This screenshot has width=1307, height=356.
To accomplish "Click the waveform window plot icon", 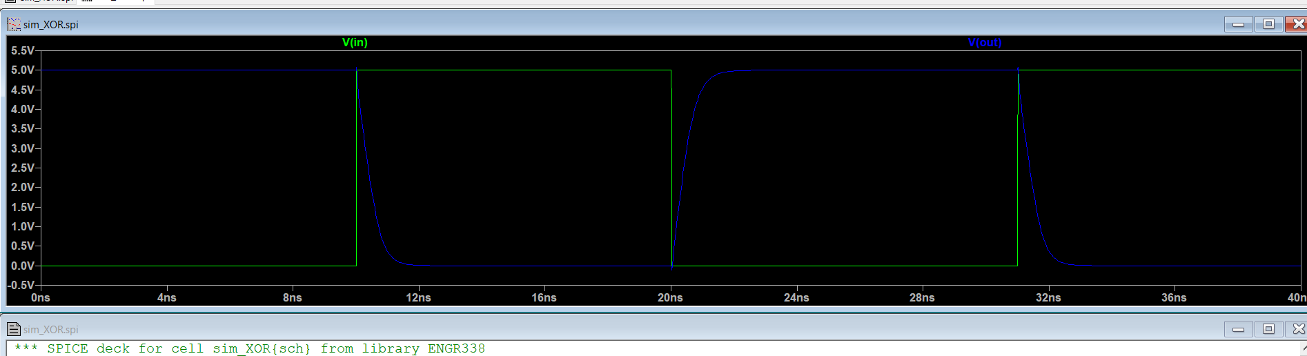I will pyautogui.click(x=14, y=25).
